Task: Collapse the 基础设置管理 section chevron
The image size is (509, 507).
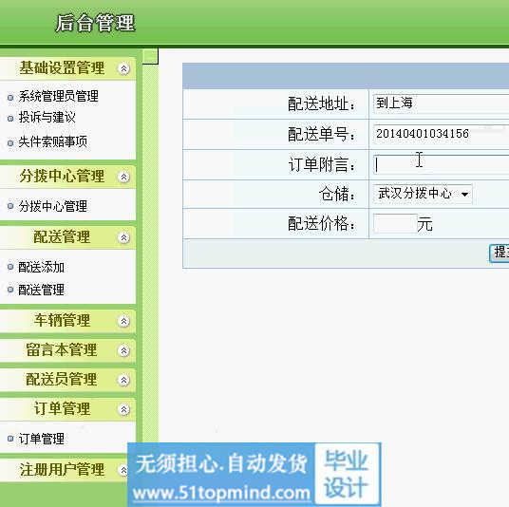Action: pos(123,68)
